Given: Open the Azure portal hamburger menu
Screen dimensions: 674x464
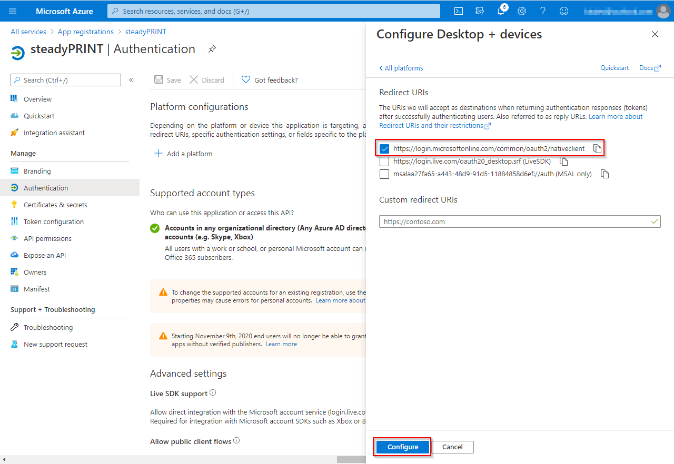Looking at the screenshot, I should pyautogui.click(x=13, y=11).
